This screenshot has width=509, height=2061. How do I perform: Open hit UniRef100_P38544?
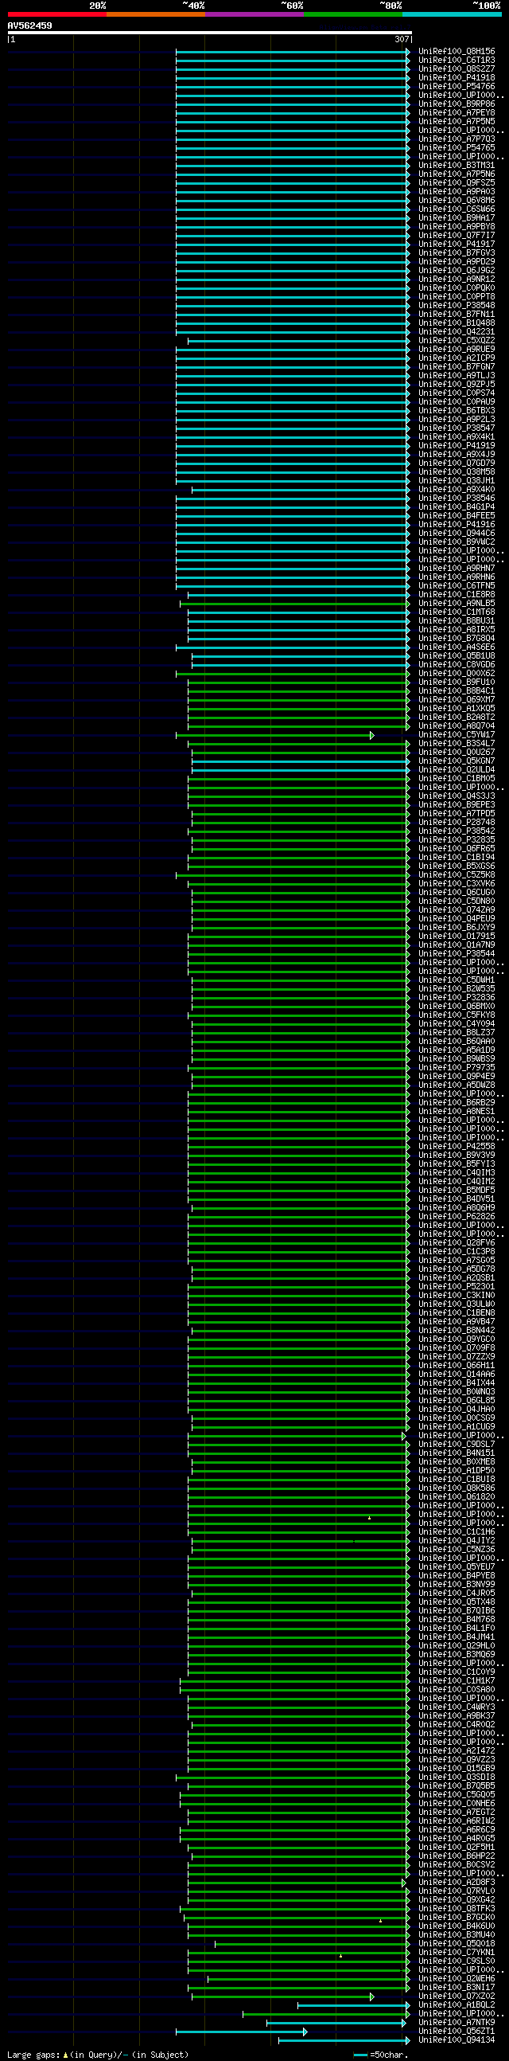pyautogui.click(x=457, y=955)
